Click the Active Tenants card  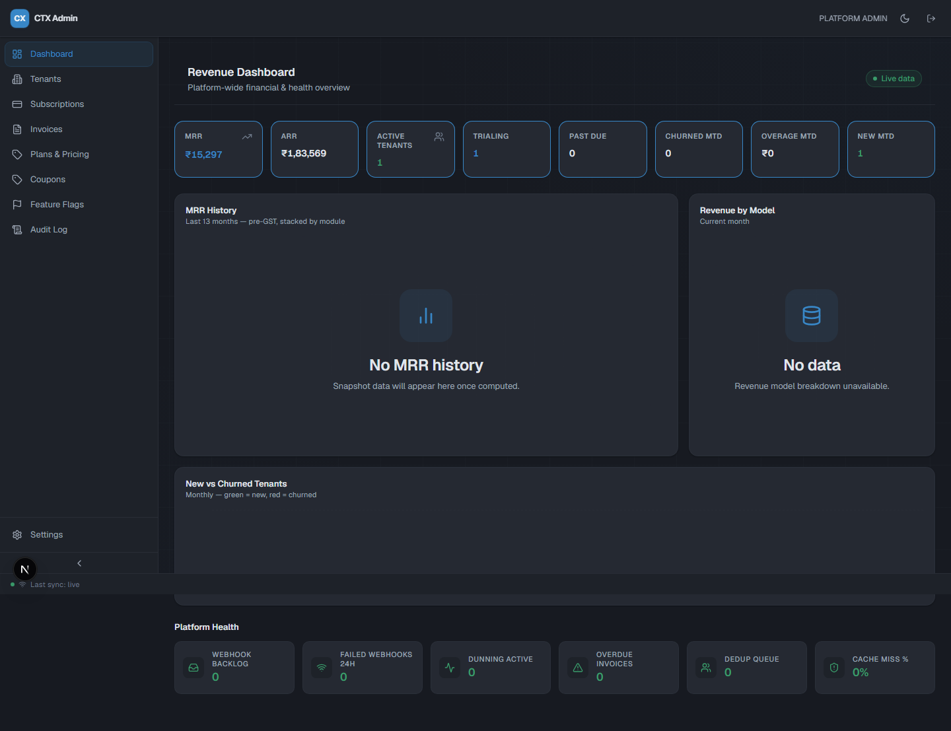coord(411,149)
